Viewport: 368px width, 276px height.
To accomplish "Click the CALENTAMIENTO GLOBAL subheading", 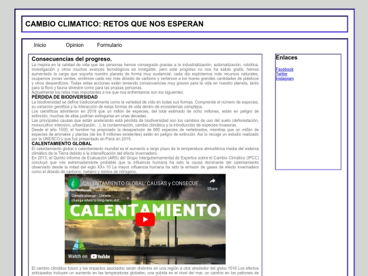I will click(x=61, y=143).
